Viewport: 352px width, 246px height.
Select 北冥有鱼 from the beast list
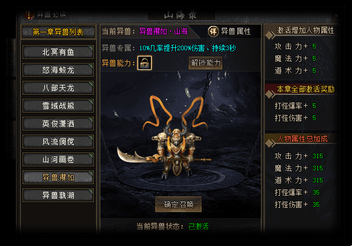point(58,52)
